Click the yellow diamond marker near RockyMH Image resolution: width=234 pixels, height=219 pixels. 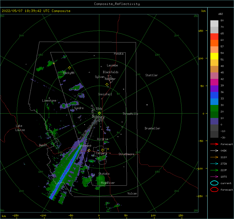(69, 68)
